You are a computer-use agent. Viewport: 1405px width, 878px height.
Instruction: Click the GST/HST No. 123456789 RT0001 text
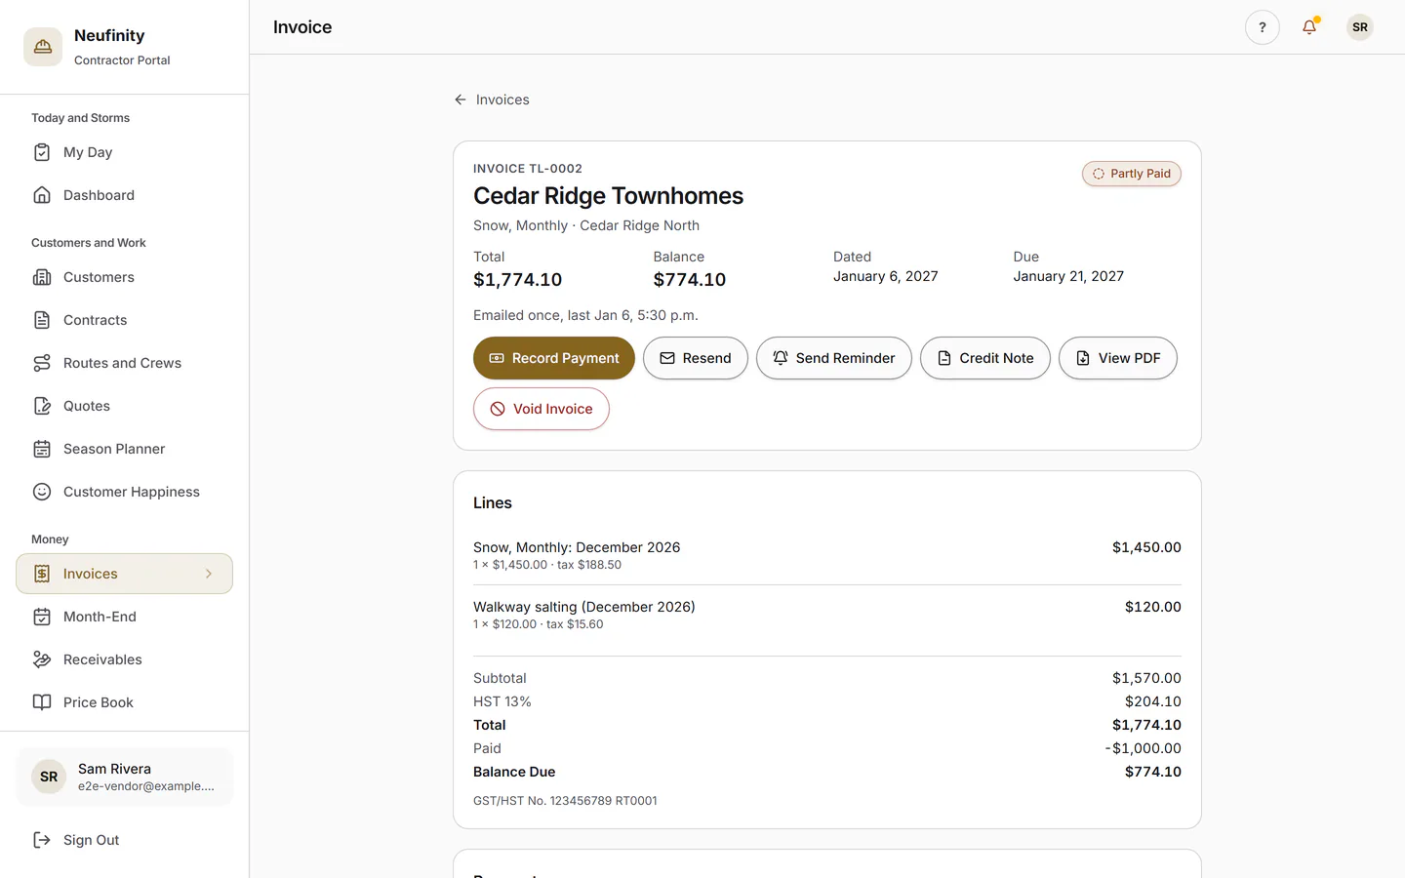(x=565, y=801)
